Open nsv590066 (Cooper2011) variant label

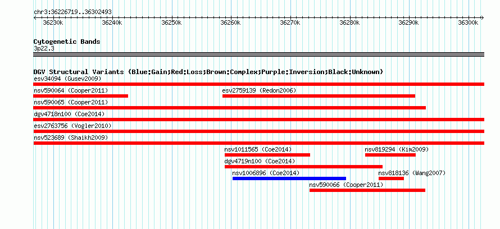tap(346, 185)
